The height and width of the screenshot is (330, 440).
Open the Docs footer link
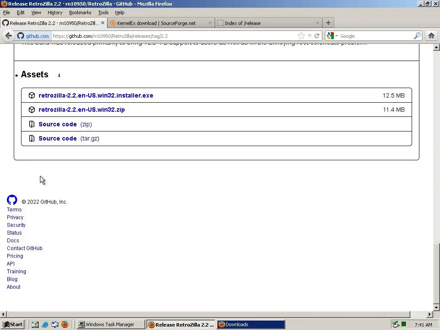point(13,241)
